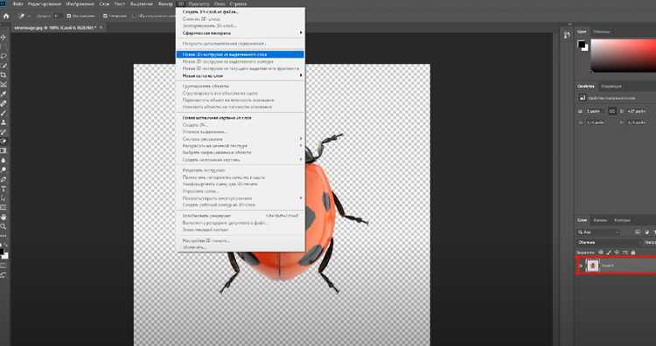Image resolution: width=656 pixels, height=346 pixels.
Task: Toggle the Сглаживание checkbox in options bar
Action: tap(69, 17)
